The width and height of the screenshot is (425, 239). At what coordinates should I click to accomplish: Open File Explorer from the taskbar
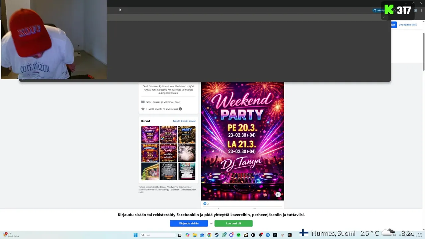(195, 235)
